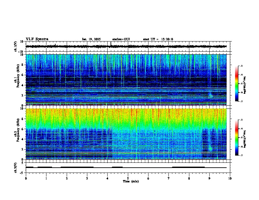Click the "-3" tick on ch.2 color bar

(241, 120)
